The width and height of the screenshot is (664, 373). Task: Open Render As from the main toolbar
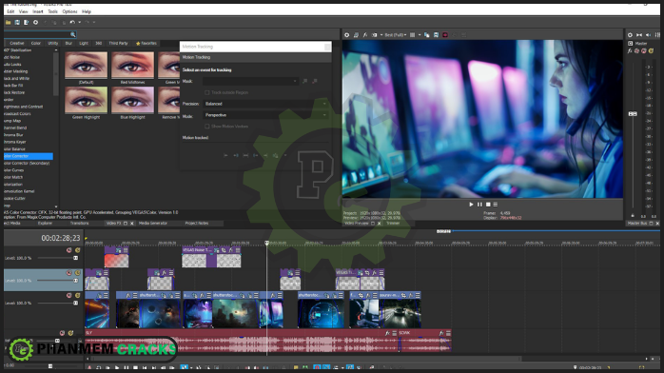26,23
